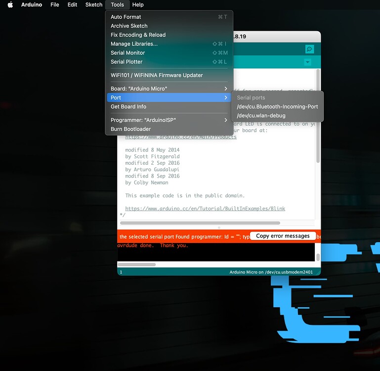
Task: Click status "Arduino Micro on /dev/cu.usbmodem2401"
Action: (x=271, y=272)
